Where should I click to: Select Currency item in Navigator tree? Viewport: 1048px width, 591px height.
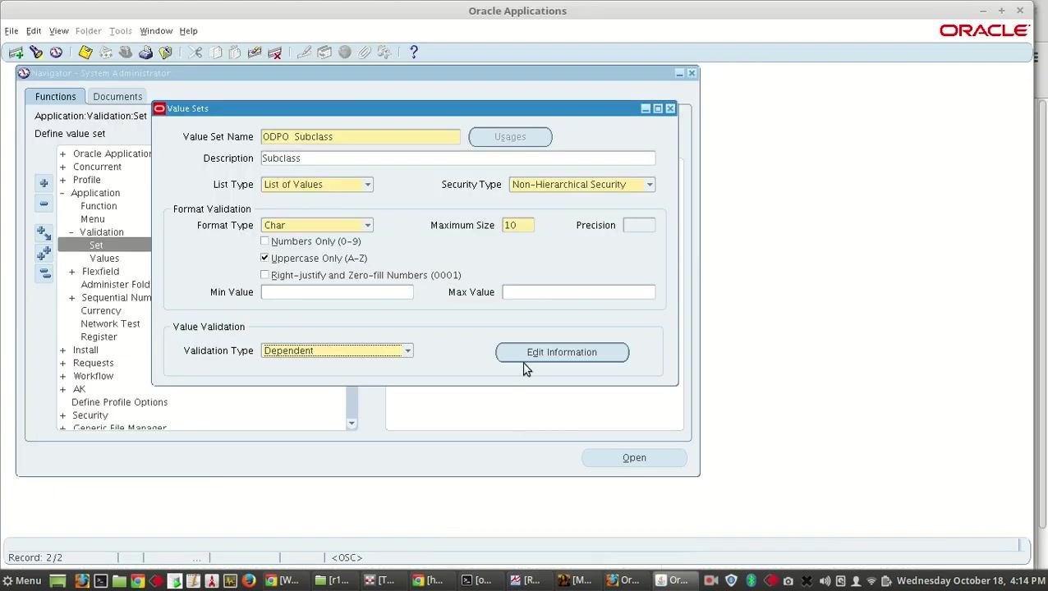coord(101,311)
